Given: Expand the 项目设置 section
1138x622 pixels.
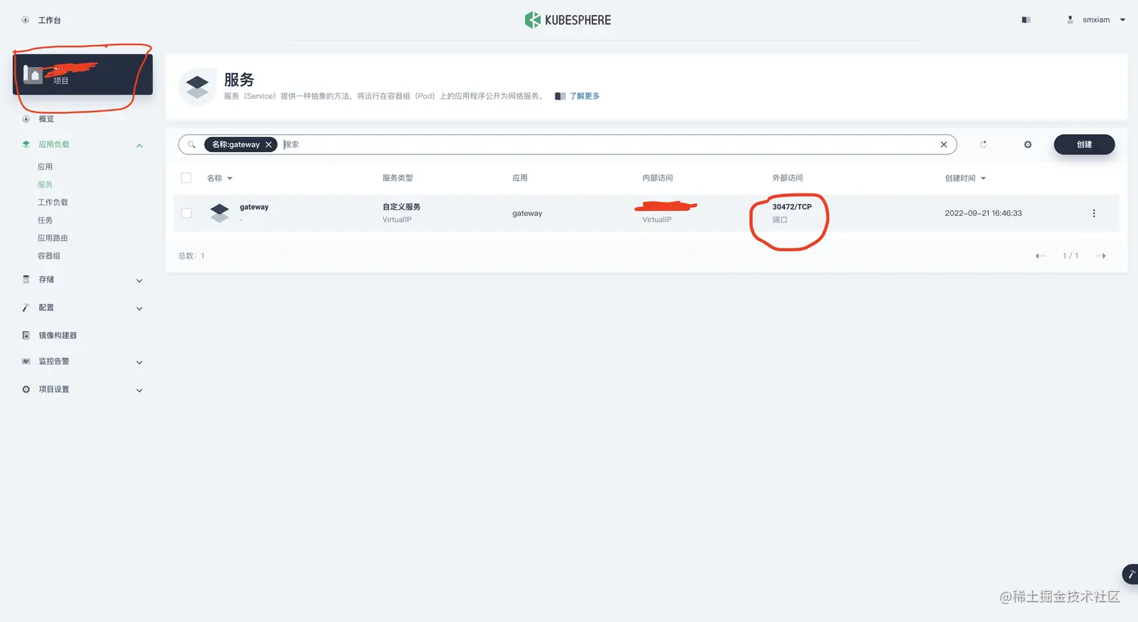Looking at the screenshot, I should pos(139,391).
